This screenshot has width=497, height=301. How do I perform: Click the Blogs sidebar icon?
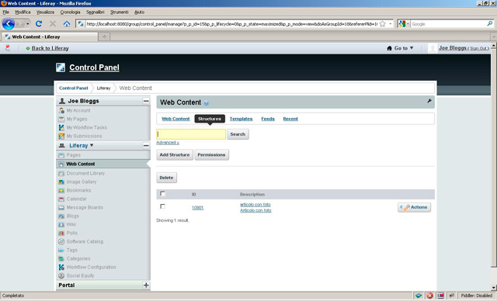pos(61,216)
